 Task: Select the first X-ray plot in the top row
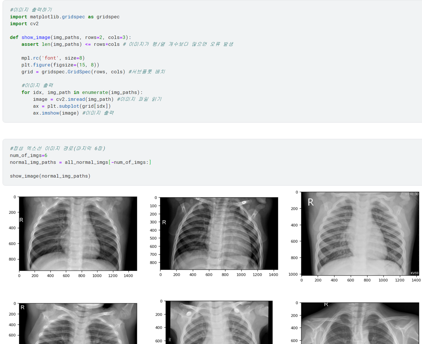(78, 234)
